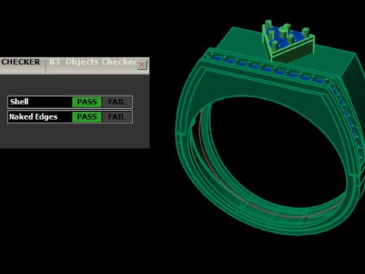The image size is (365, 274).
Task: Click the 'Naked Edges' row label
Action: click(33, 117)
